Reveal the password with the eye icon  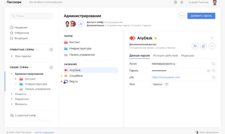click(x=209, y=71)
